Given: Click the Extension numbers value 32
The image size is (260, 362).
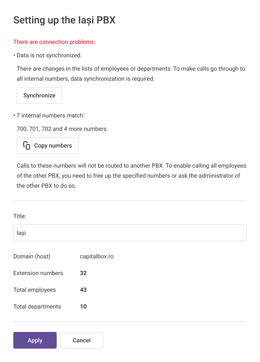Looking at the screenshot, I should (83, 273).
